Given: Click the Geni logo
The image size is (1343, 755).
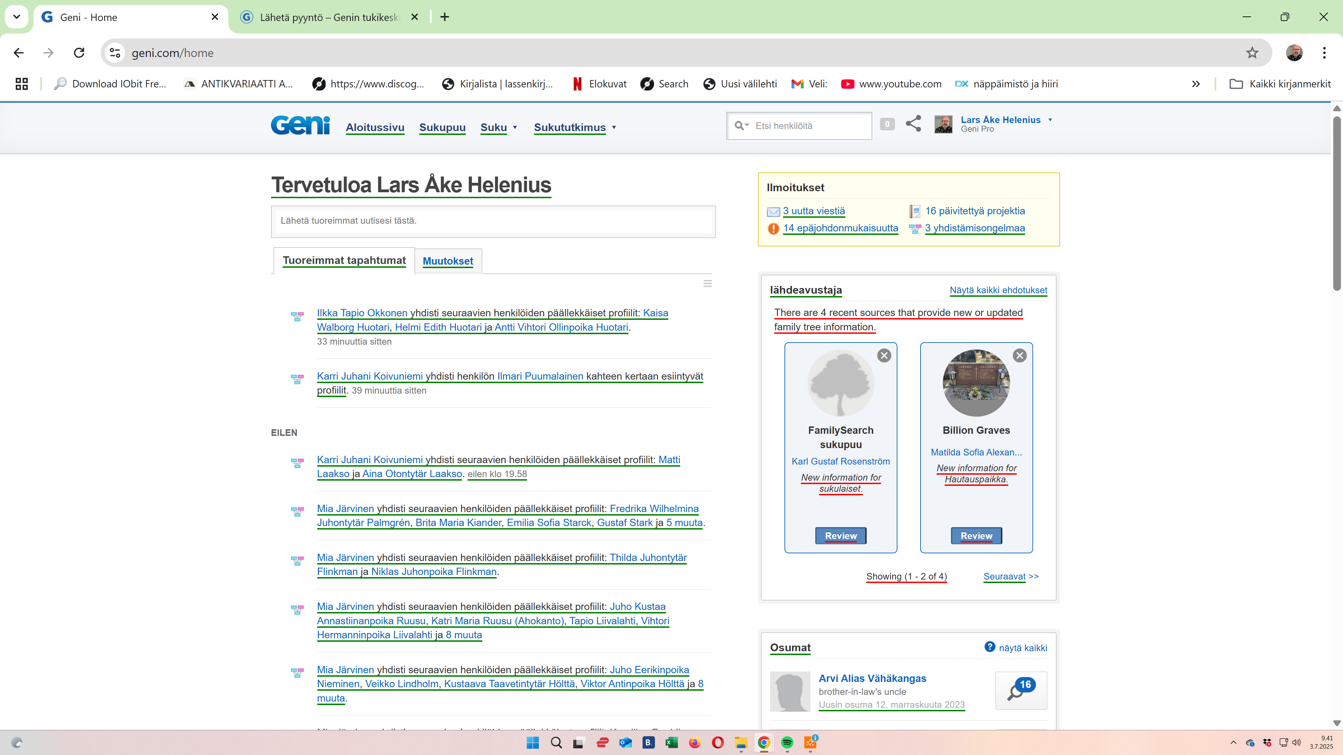Looking at the screenshot, I should (300, 125).
